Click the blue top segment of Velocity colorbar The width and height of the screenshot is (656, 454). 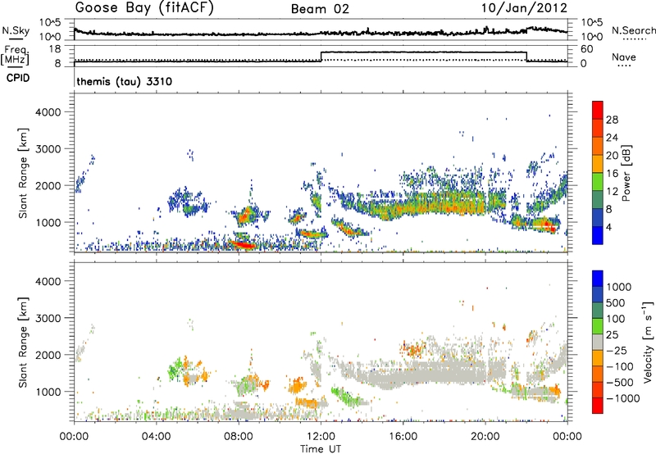click(x=598, y=279)
